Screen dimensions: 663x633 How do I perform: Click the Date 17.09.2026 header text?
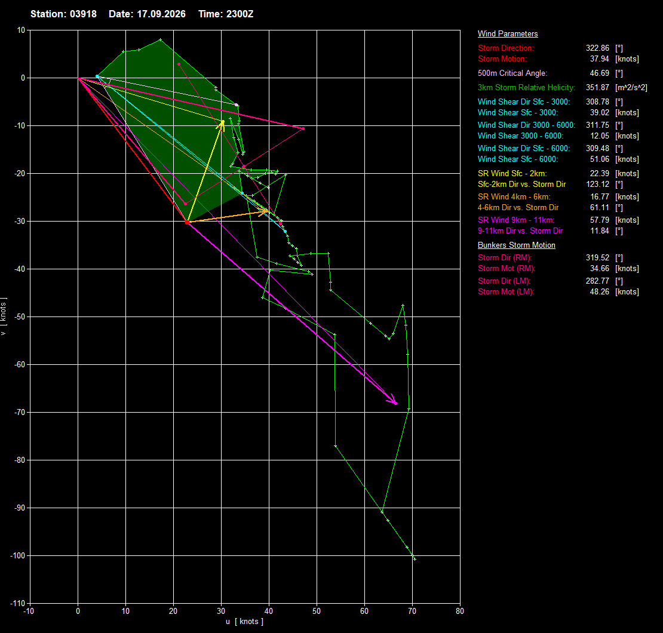[147, 14]
